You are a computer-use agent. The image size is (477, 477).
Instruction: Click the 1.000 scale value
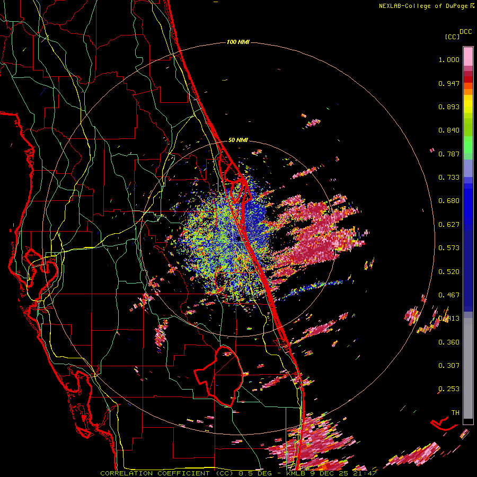[x=449, y=59]
